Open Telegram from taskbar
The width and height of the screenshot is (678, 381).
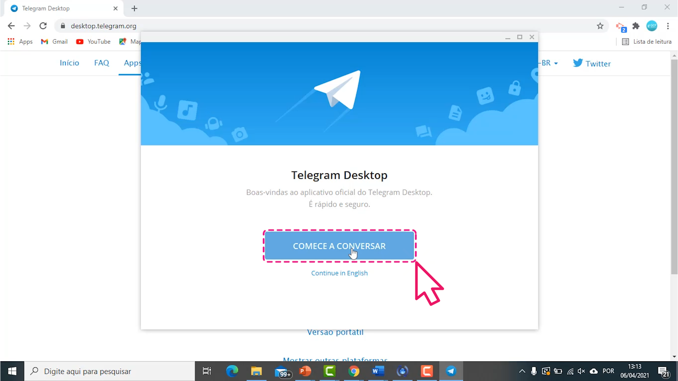click(x=451, y=371)
